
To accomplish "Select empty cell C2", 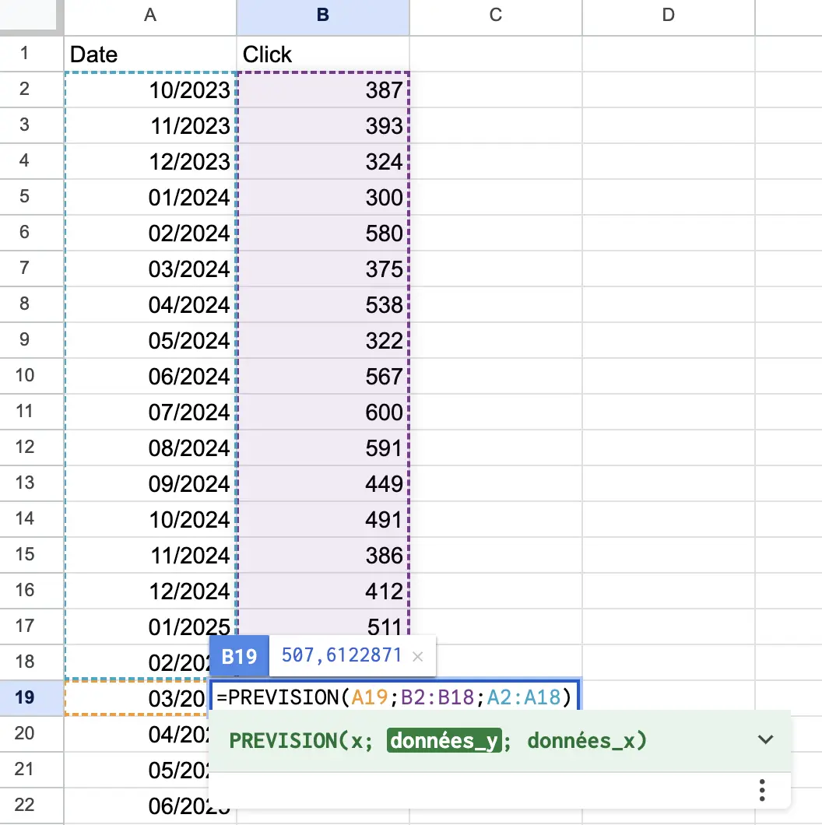I will [x=495, y=90].
